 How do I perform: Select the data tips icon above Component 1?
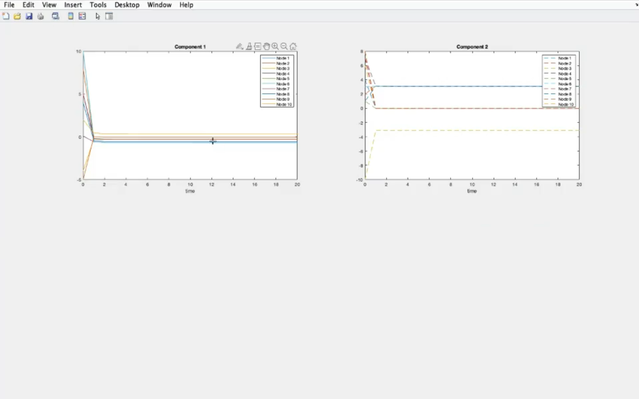[257, 46]
